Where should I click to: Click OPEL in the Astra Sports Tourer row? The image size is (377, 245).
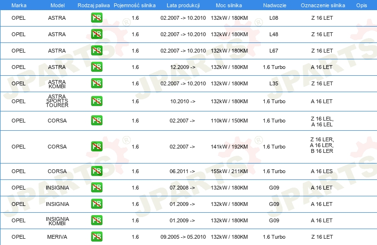(x=18, y=101)
